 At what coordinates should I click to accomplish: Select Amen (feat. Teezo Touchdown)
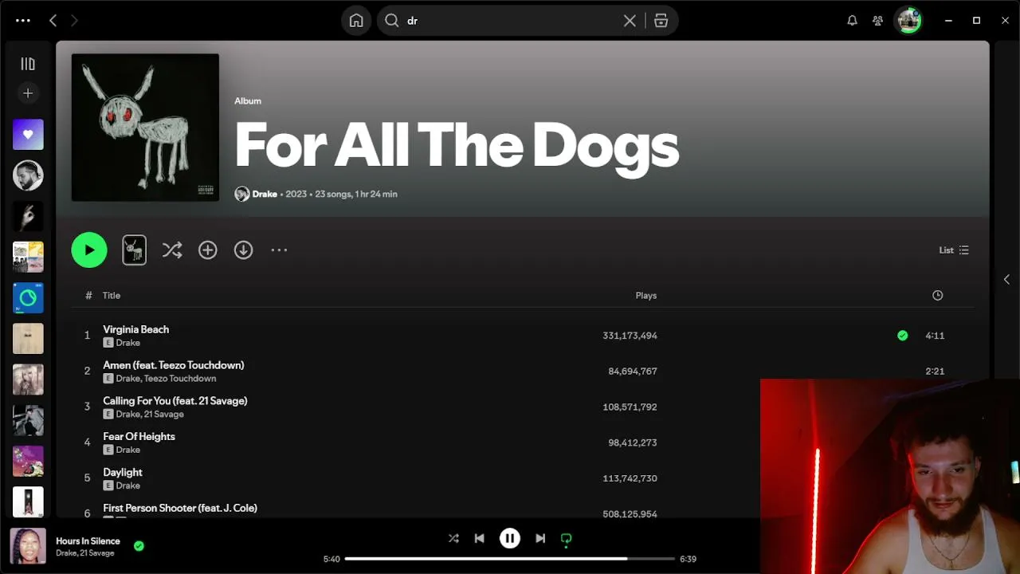pyautogui.click(x=174, y=365)
